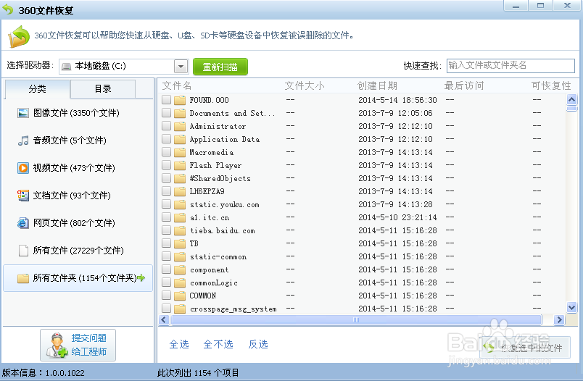Click the horizontal scrollbar left arrow

pos(164,319)
